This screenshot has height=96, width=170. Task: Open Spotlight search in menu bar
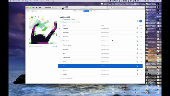(x=160, y=1)
